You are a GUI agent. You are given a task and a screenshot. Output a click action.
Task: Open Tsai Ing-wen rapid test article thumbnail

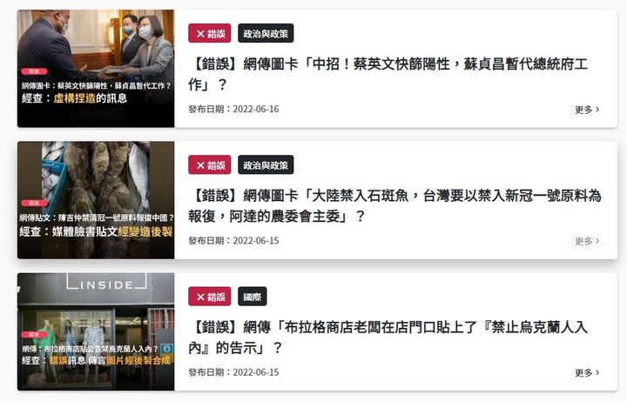tap(96, 69)
